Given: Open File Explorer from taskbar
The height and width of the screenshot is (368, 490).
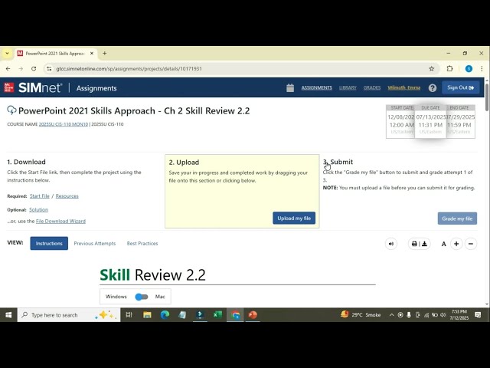Looking at the screenshot, I should 147,315.
